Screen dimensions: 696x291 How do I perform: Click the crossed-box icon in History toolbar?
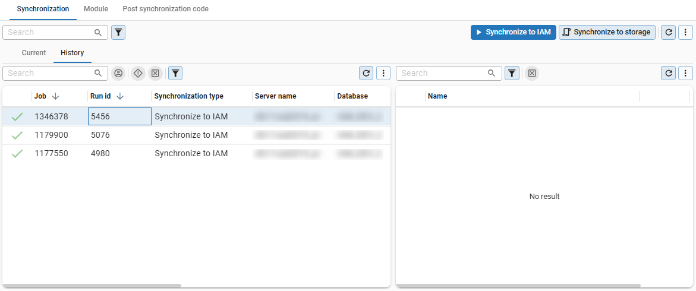(155, 73)
